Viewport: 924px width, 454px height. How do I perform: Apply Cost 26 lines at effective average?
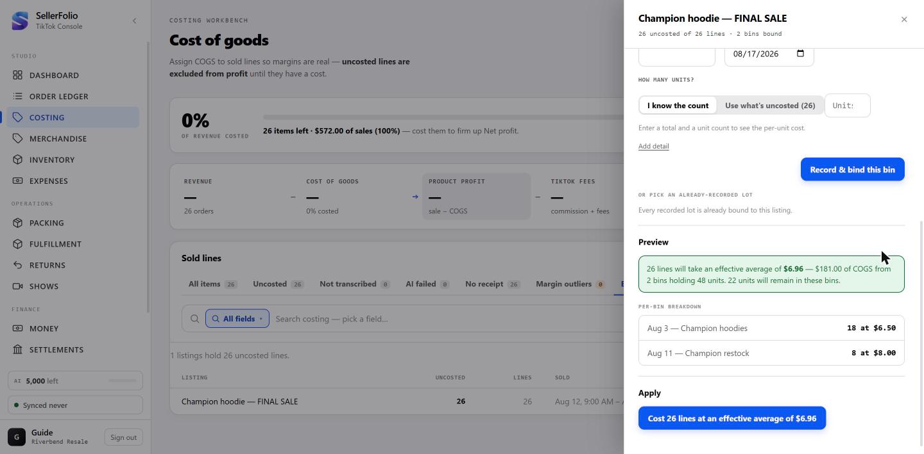[732, 418]
